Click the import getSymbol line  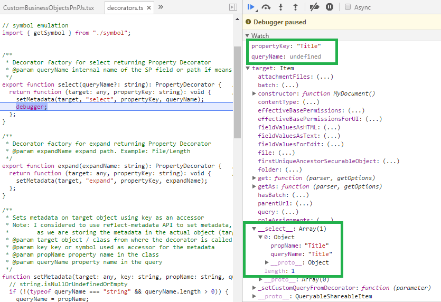pyautogui.click(x=67, y=33)
